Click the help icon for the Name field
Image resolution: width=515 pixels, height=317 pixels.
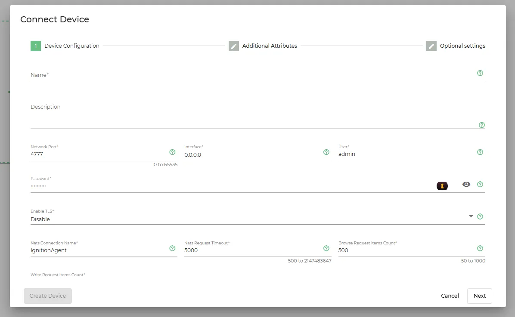(480, 73)
